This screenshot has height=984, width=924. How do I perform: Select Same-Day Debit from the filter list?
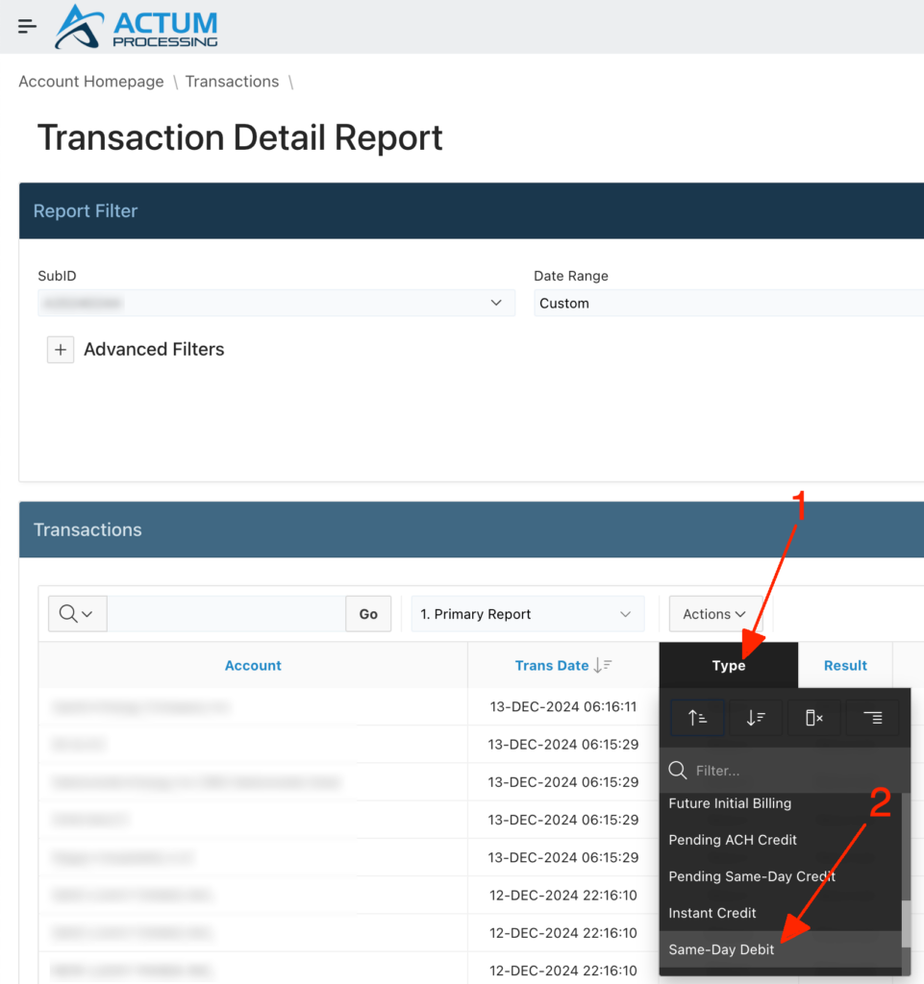[x=722, y=949]
